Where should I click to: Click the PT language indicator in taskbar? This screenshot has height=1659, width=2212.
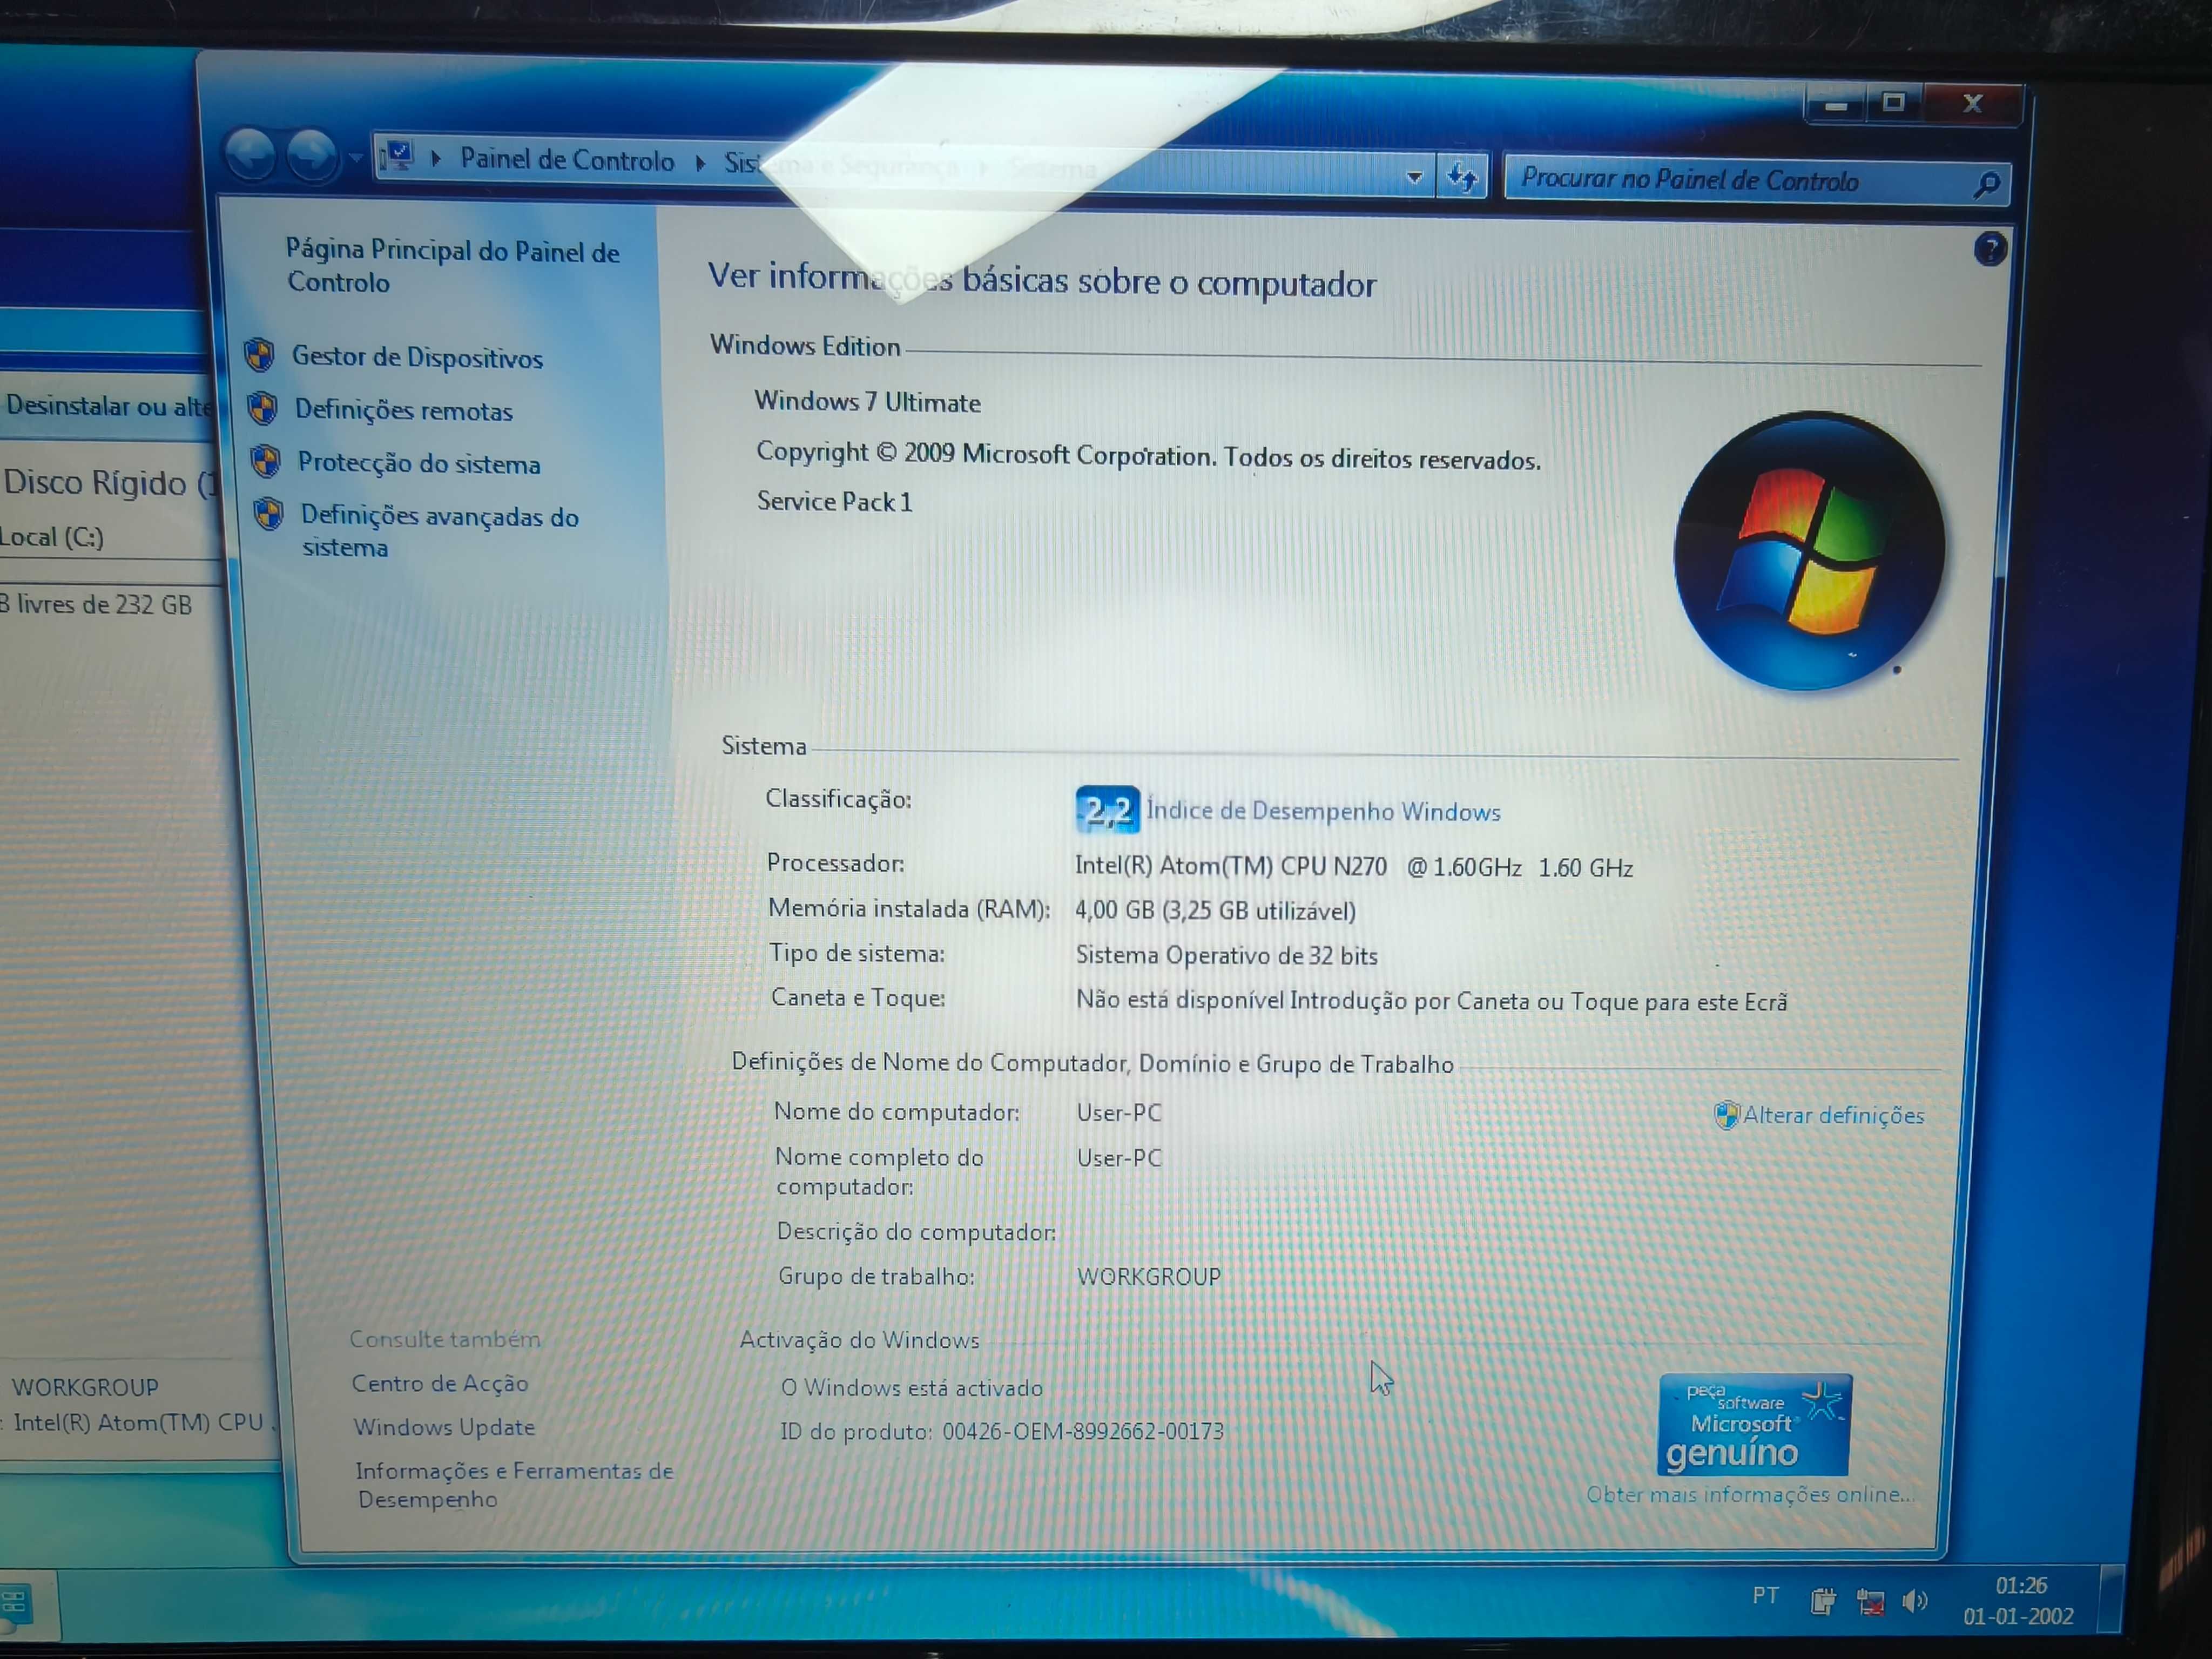click(x=1765, y=1595)
